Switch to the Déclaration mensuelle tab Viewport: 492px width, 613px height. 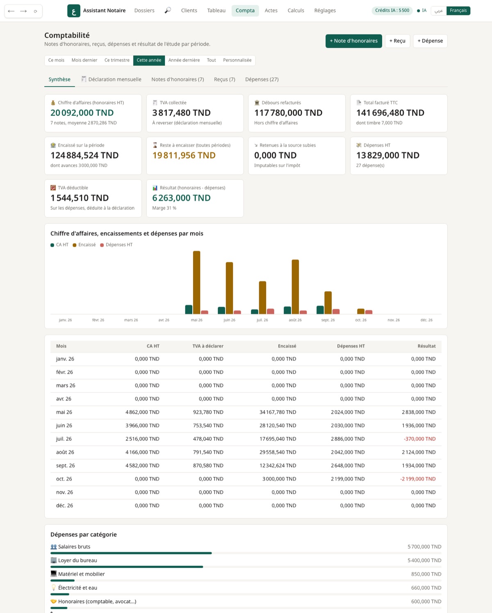click(111, 80)
